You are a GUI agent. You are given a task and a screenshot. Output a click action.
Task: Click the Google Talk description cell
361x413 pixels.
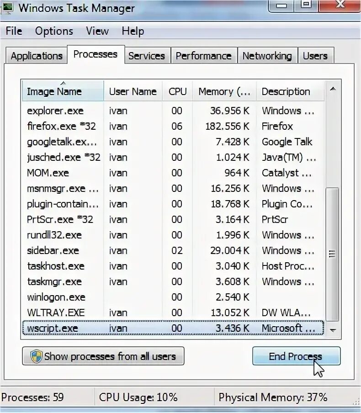[287, 142]
